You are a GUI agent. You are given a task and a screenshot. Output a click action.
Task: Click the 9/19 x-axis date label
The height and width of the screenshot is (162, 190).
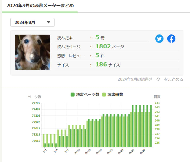[x=110, y=151]
